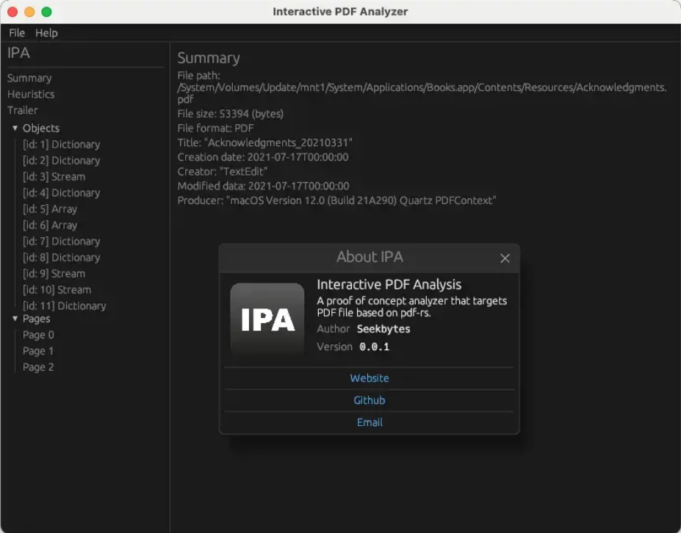The height and width of the screenshot is (533, 681).
Task: Collapse the Objects tree in the sidebar
Action: coord(15,128)
